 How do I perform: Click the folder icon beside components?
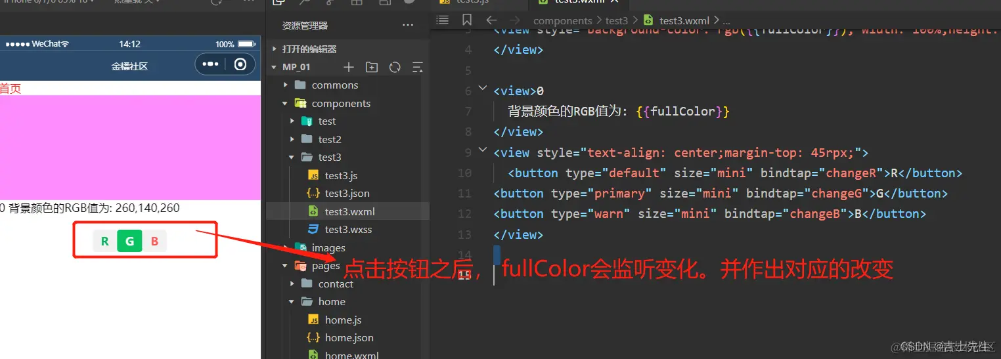pos(300,104)
